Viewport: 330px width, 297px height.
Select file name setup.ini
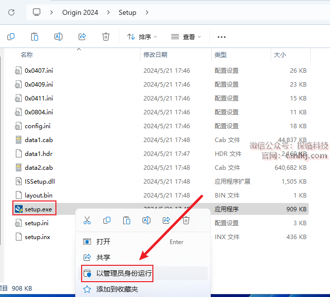pos(37,223)
